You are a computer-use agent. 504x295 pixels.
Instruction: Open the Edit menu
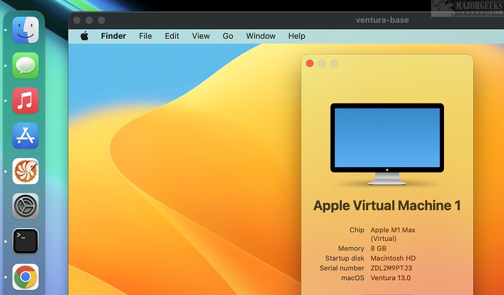click(x=172, y=36)
